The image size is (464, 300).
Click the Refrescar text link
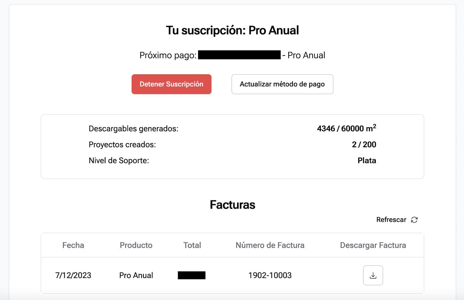coord(391,220)
